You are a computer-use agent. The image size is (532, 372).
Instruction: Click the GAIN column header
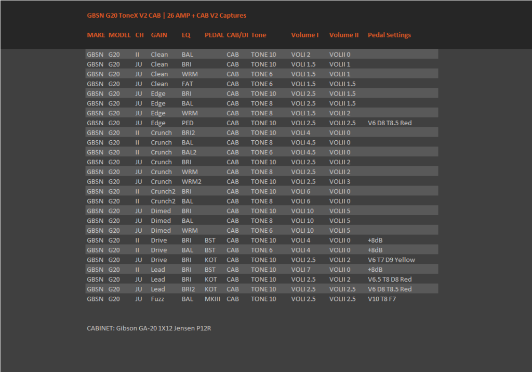pos(159,35)
